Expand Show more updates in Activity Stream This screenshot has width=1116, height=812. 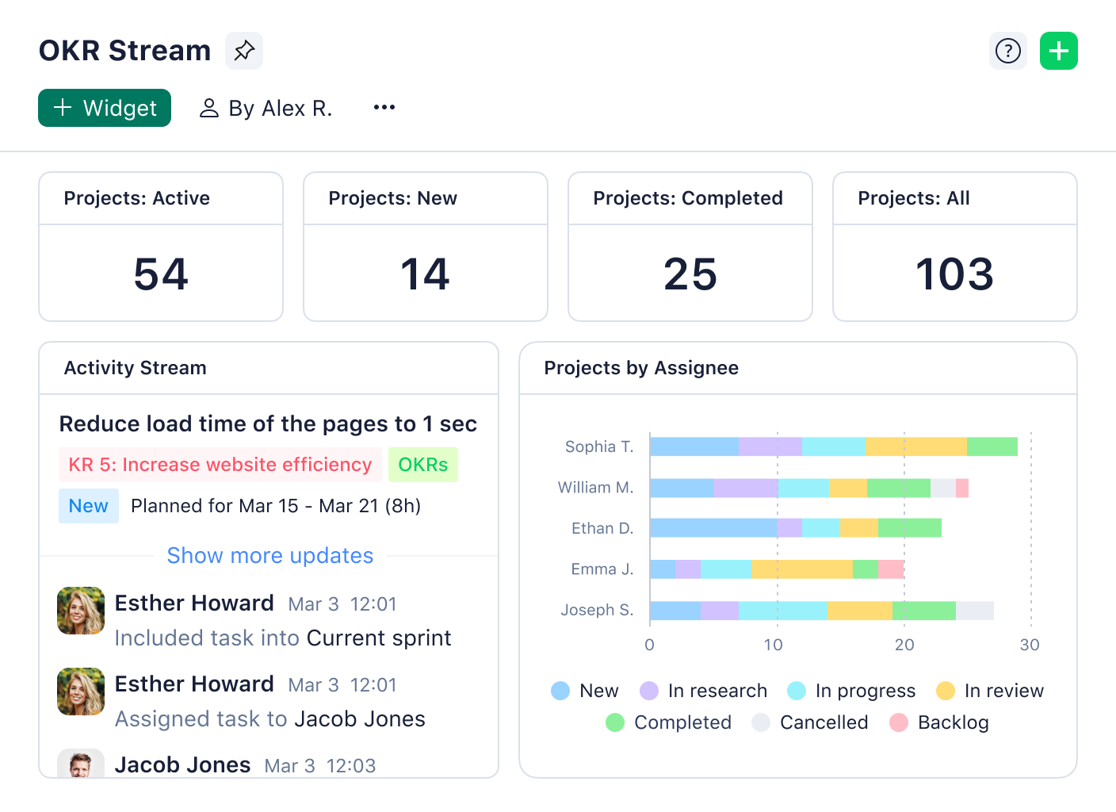pyautogui.click(x=269, y=556)
